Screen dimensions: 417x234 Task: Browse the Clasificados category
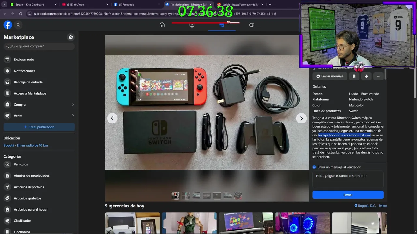(39, 221)
